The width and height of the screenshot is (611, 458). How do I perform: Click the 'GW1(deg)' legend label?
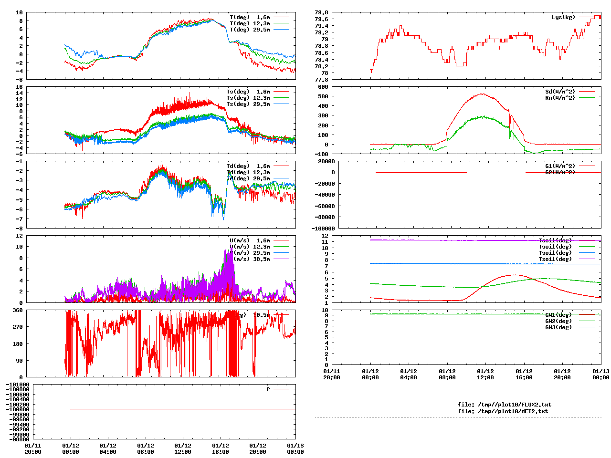(x=558, y=315)
